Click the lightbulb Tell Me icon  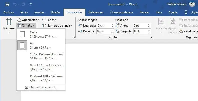pos(186,12)
